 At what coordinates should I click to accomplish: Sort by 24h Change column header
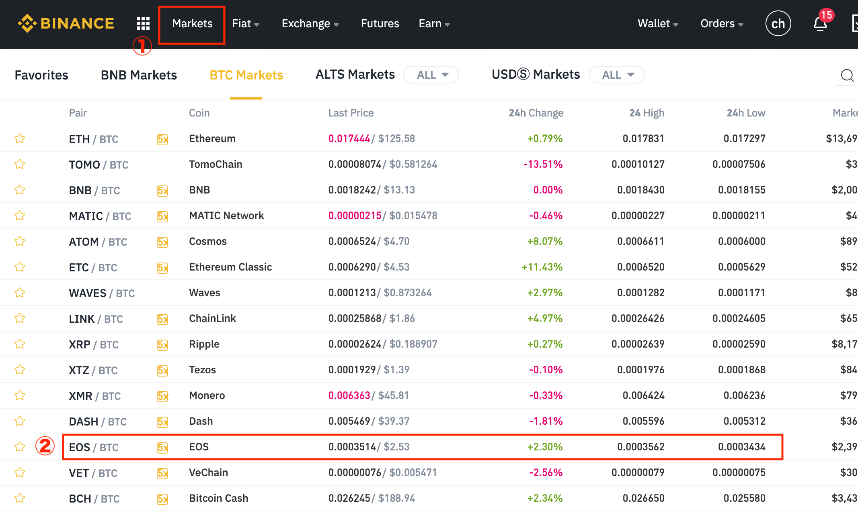coord(536,113)
